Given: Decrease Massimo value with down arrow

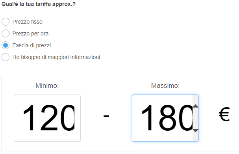Looking at the screenshot, I should point(195,130).
